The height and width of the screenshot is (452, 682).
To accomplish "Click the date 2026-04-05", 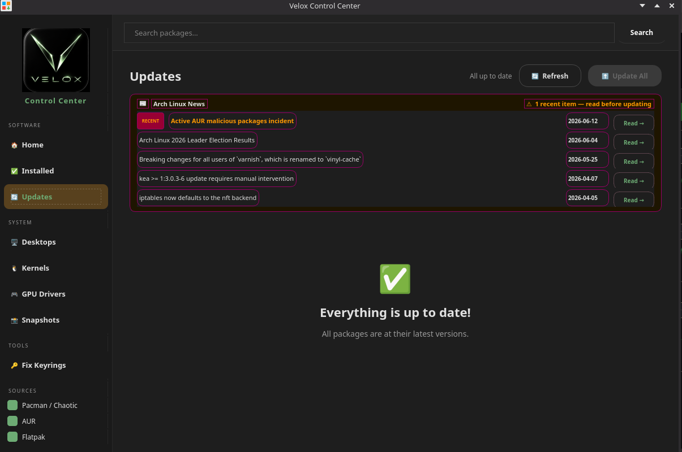I will (587, 198).
